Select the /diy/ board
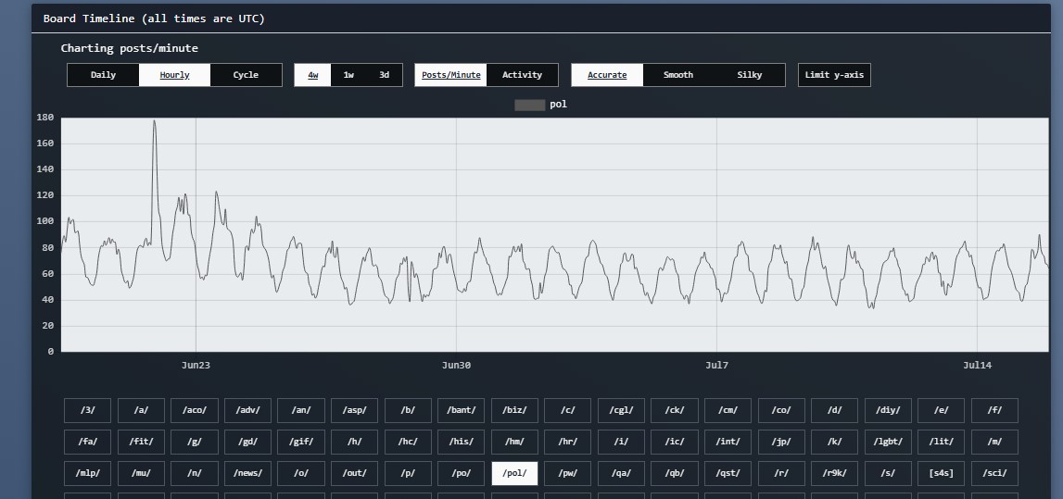The height and width of the screenshot is (499, 1063). (x=888, y=410)
